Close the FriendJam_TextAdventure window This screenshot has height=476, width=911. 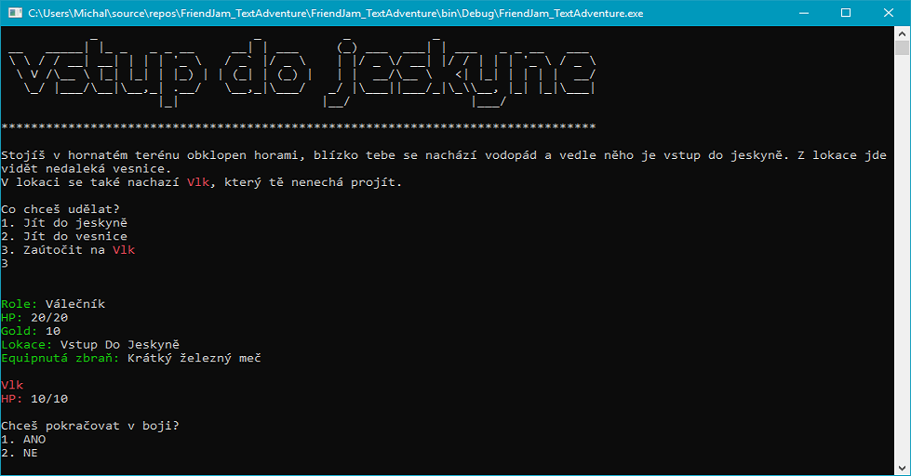pyautogui.click(x=889, y=14)
